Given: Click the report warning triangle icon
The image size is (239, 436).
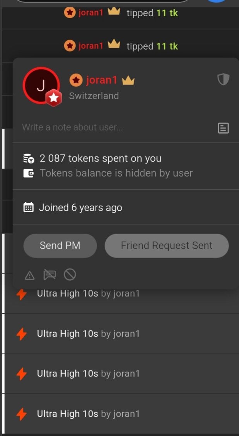Looking at the screenshot, I should (29, 275).
